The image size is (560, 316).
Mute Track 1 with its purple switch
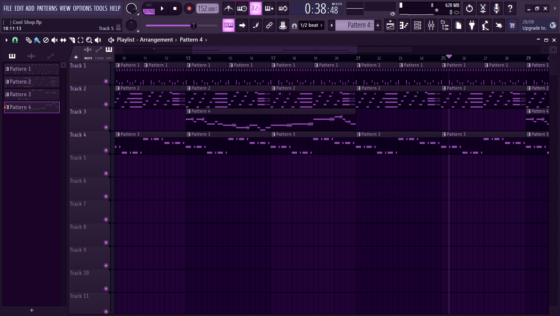(x=106, y=81)
